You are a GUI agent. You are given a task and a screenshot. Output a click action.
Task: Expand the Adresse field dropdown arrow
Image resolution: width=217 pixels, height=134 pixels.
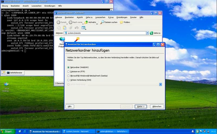pyautogui.click(x=147, y=33)
